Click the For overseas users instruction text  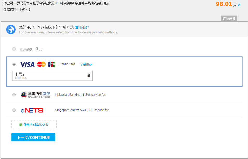69,32
